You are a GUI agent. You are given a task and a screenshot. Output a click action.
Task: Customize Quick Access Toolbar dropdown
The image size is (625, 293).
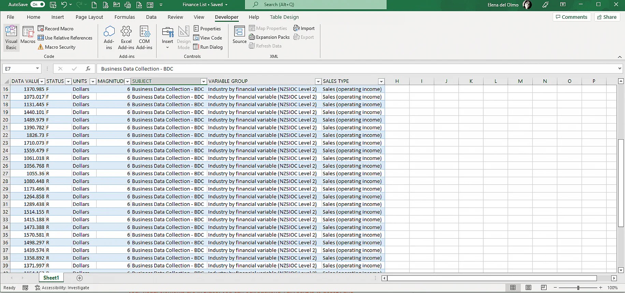click(x=161, y=5)
